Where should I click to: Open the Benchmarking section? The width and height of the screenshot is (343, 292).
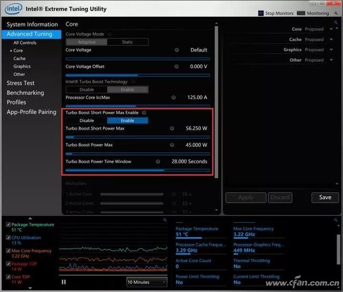point(25,93)
